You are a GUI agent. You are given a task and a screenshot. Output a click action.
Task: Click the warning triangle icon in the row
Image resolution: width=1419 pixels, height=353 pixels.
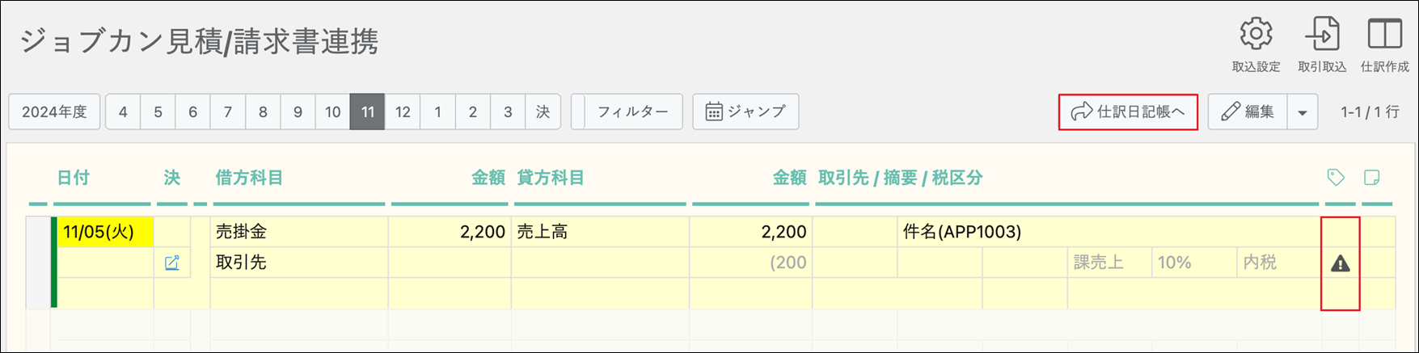(1340, 263)
